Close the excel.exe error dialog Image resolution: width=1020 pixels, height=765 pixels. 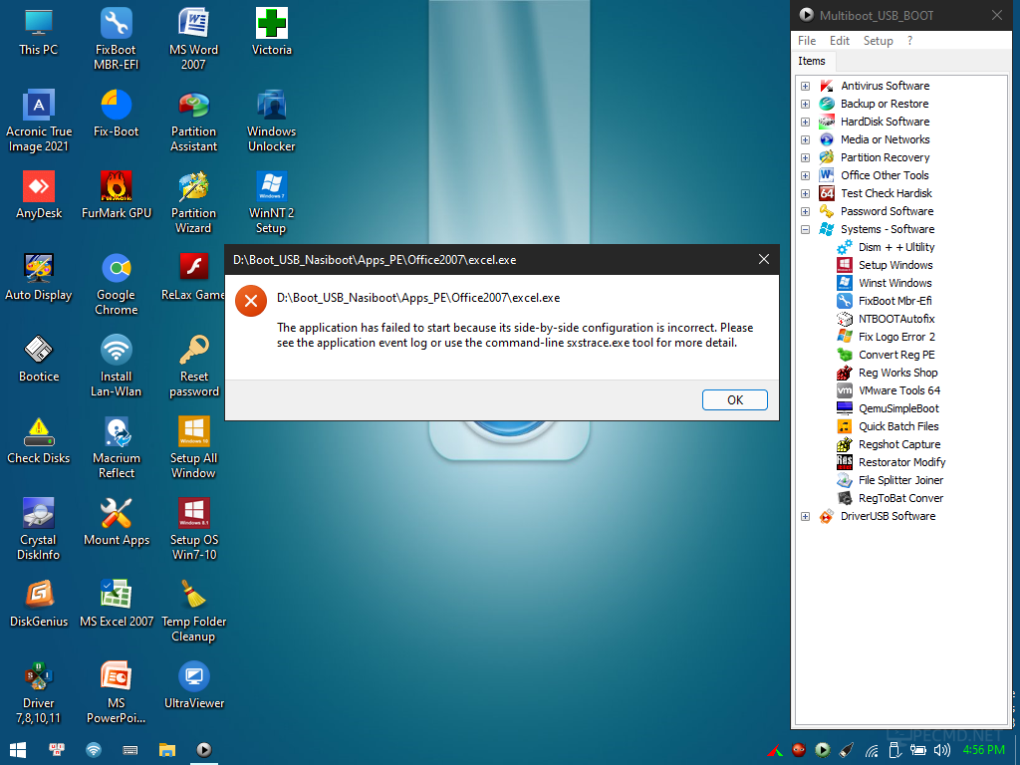pyautogui.click(x=764, y=260)
